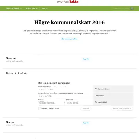Image resolution: width=139 pixels, height=139 pixels.
Task: Open the Välj kommun dropdown
Action: point(52,103)
